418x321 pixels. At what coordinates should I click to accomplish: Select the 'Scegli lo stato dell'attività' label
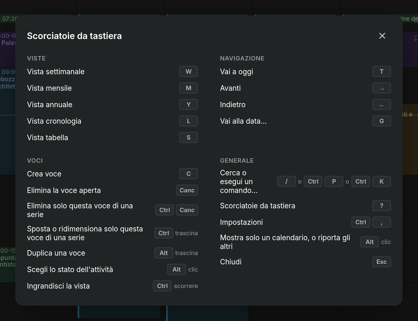pyautogui.click(x=70, y=269)
